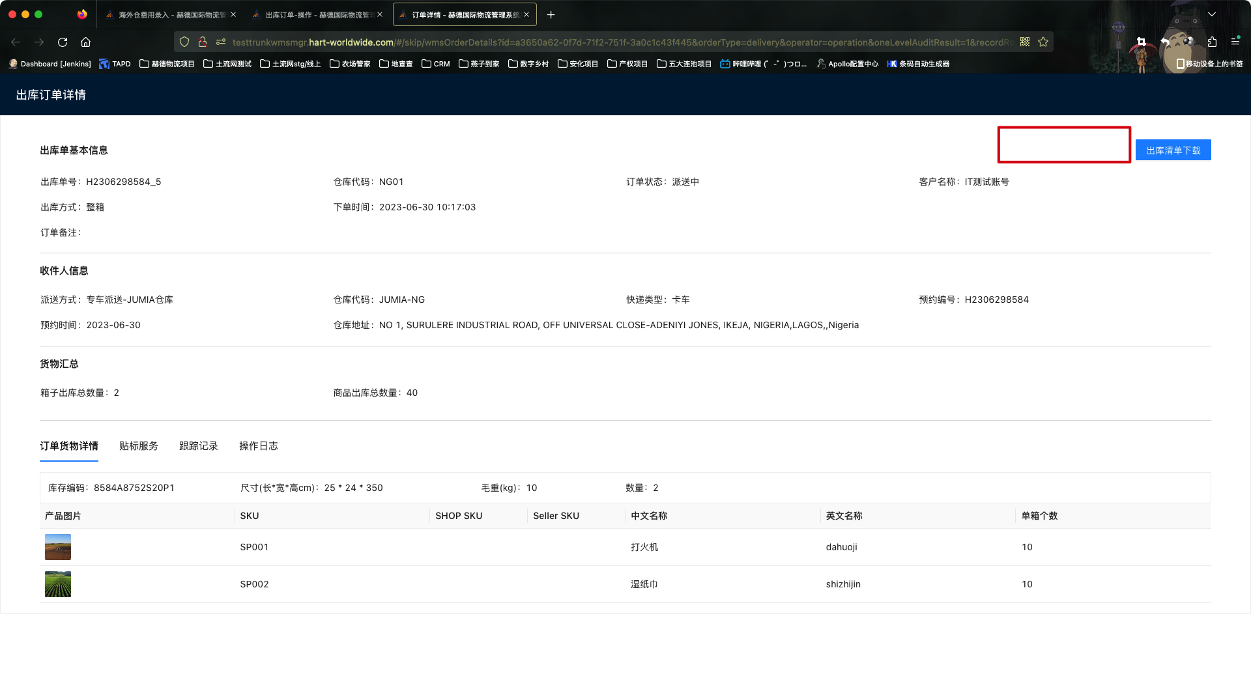Go to browser home page icon
This screenshot has width=1251, height=687.
(x=85, y=42)
